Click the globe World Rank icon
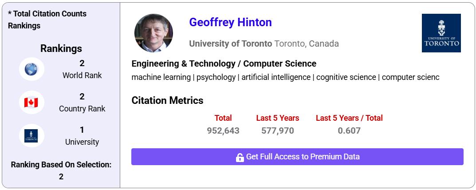The height and width of the screenshot is (190, 476). pos(31,69)
